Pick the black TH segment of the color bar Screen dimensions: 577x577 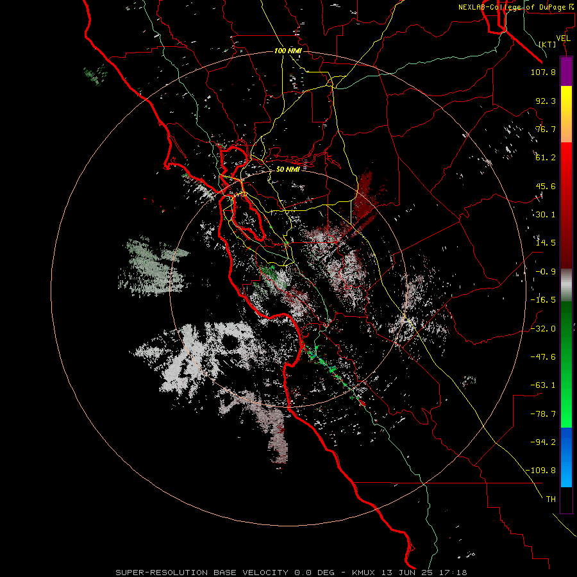pos(566,499)
